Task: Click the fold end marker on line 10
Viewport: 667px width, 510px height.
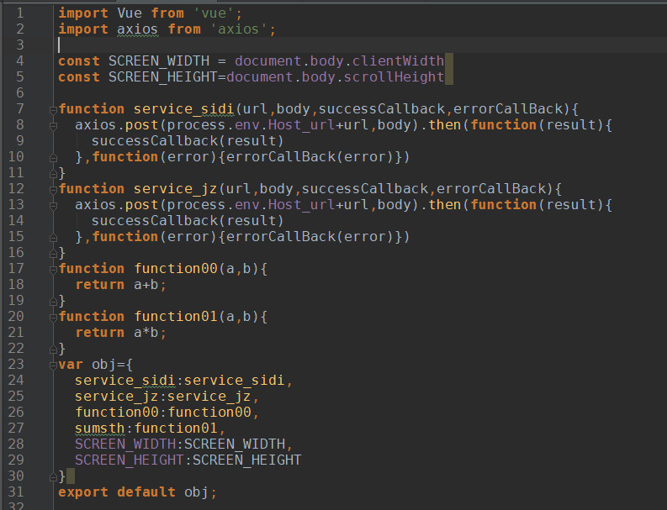Action: click(x=53, y=158)
